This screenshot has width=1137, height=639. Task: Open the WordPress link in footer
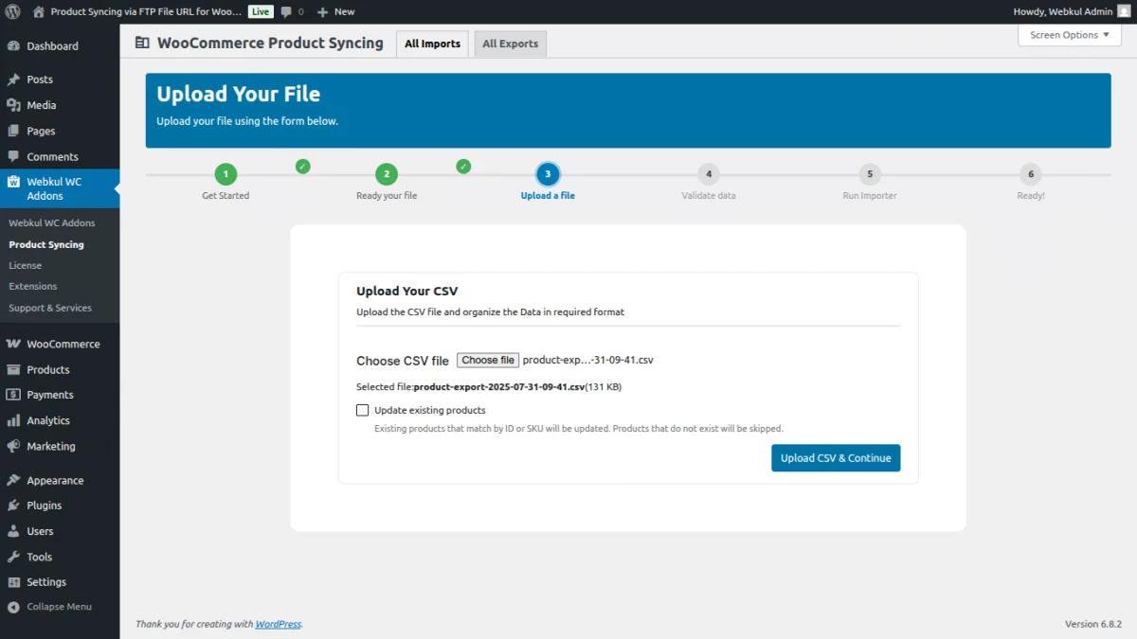279,624
